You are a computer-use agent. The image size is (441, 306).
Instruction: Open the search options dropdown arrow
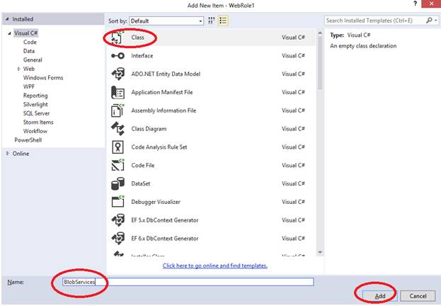pyautogui.click(x=436, y=21)
